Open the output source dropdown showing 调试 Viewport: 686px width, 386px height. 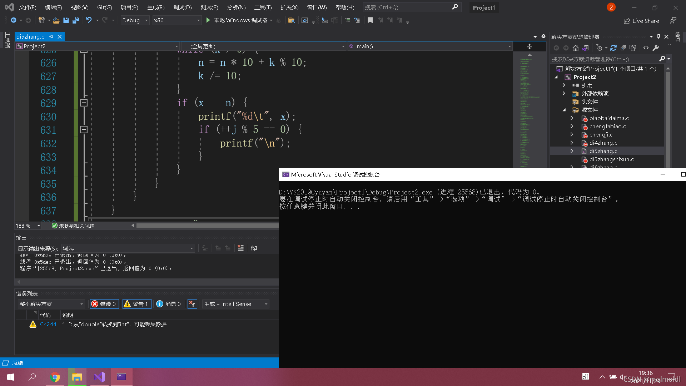click(x=128, y=248)
